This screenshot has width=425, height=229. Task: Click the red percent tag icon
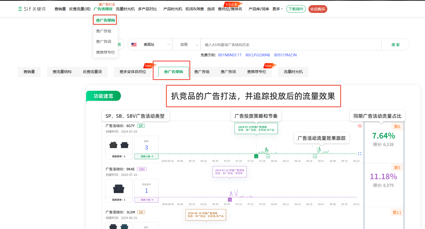pos(359,126)
